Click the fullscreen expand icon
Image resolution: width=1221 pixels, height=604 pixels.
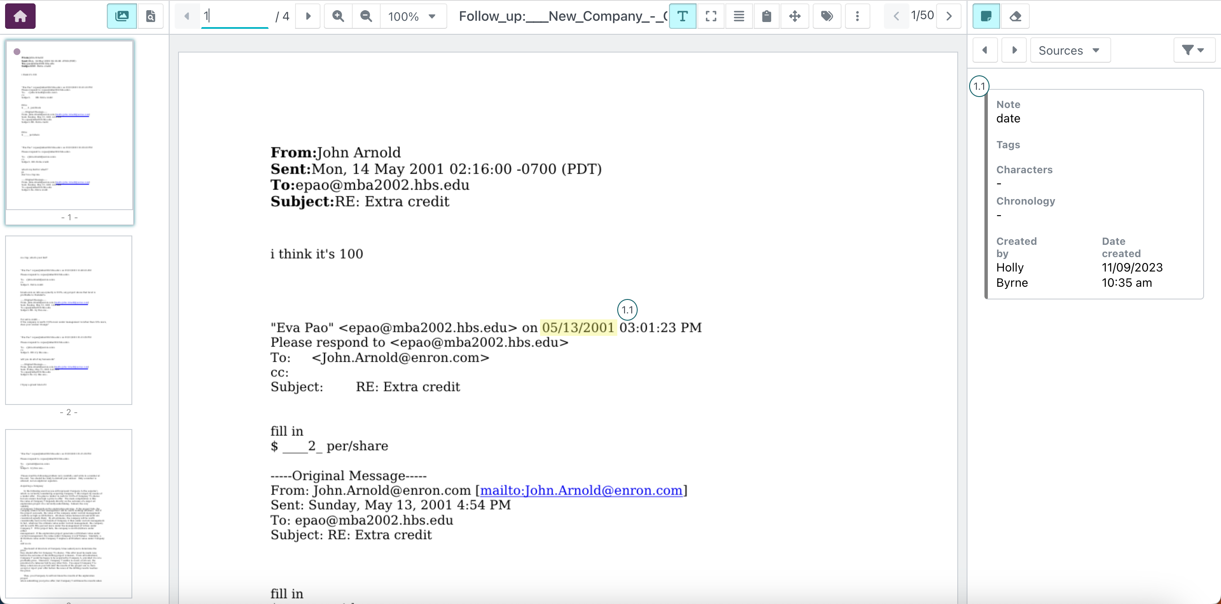(711, 16)
